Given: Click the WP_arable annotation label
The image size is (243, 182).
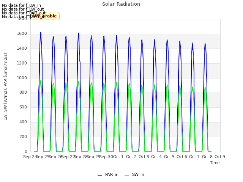Looking at the screenshot, I should coord(45,16).
